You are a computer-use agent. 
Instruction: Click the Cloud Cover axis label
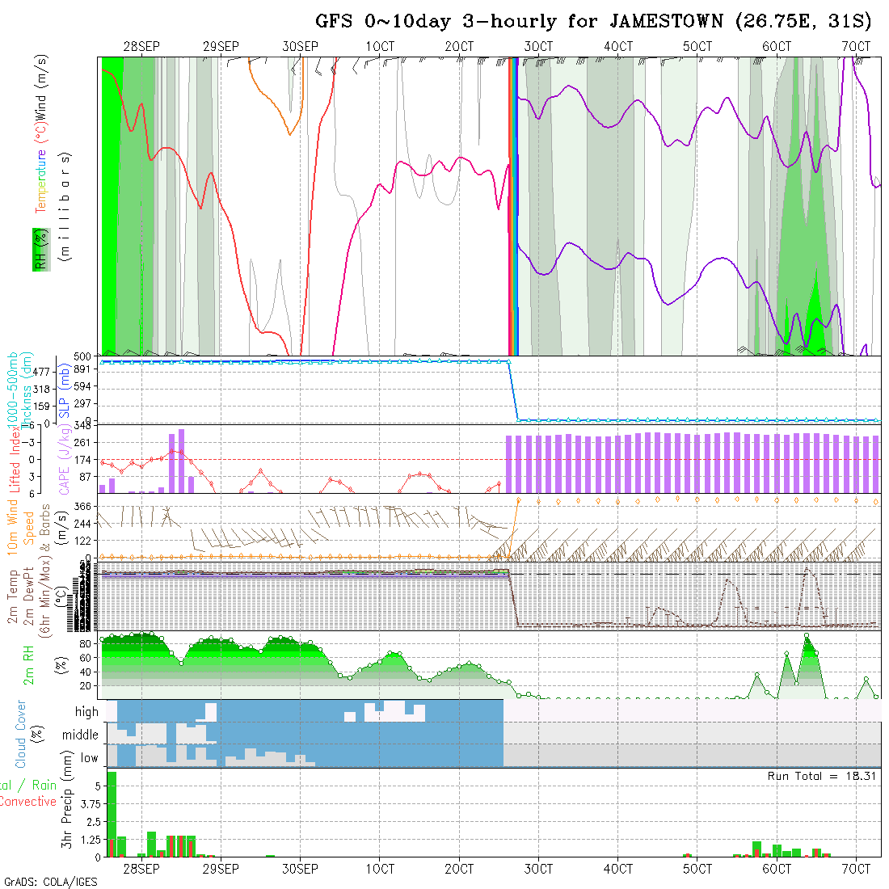(x=21, y=734)
